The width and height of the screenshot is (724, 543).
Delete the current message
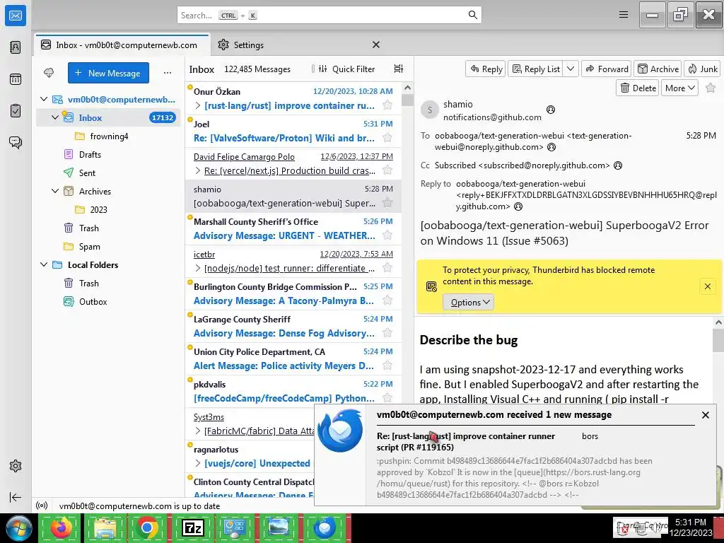[637, 88]
